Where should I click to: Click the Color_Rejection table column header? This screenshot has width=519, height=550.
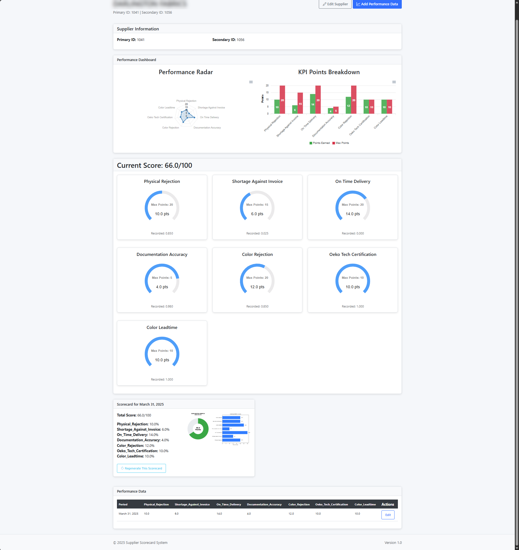[299, 504]
